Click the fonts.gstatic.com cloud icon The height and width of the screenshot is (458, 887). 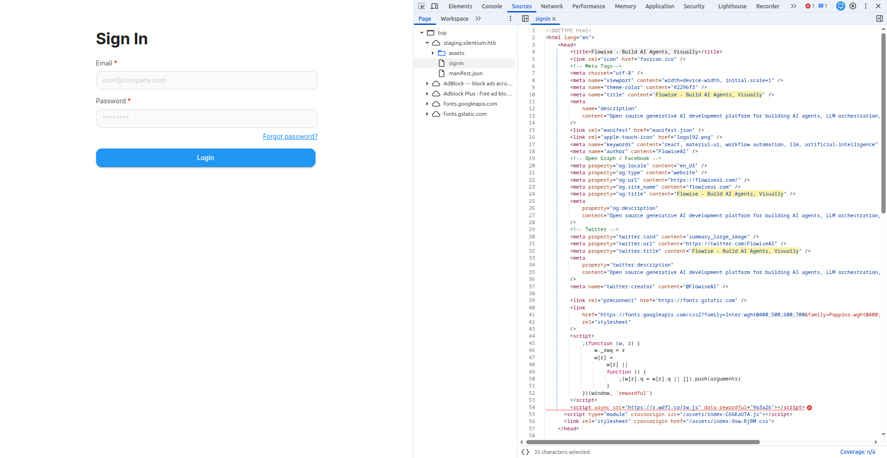point(436,114)
